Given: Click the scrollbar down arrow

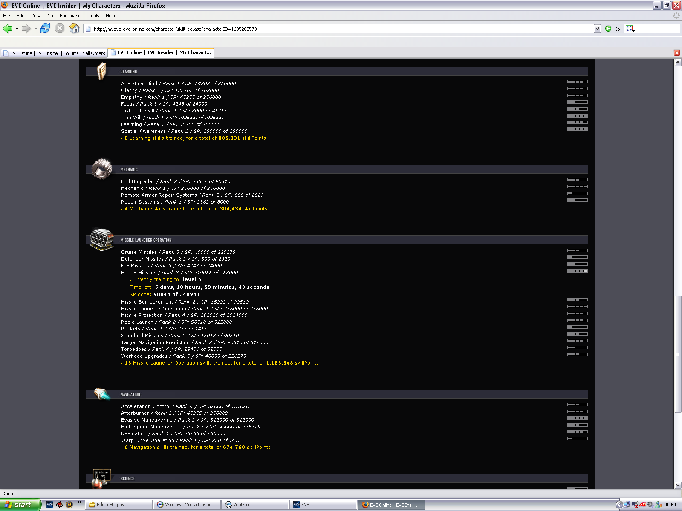Looking at the screenshot, I should tap(678, 485).
